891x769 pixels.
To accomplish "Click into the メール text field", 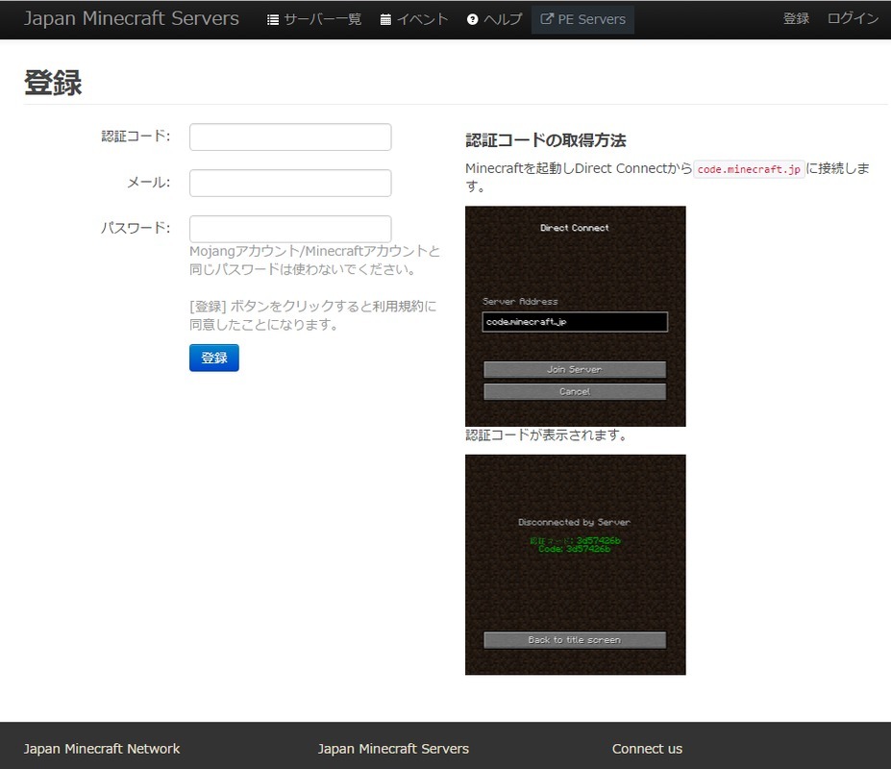I will [290, 183].
